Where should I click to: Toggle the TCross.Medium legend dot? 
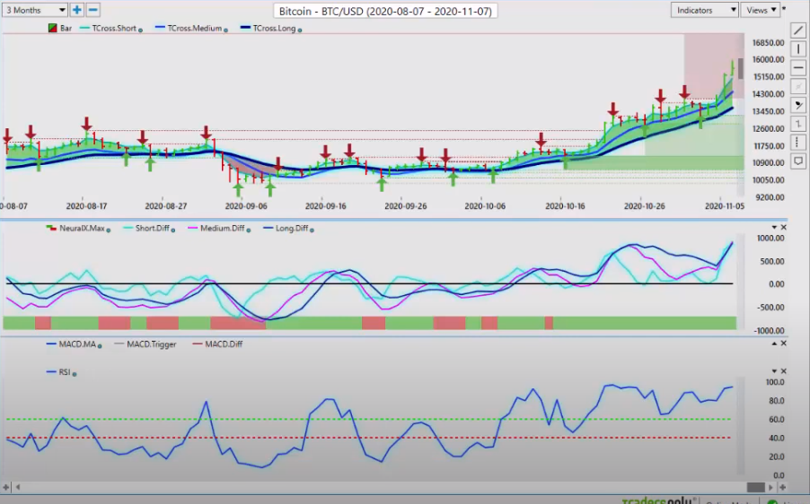tap(225, 30)
